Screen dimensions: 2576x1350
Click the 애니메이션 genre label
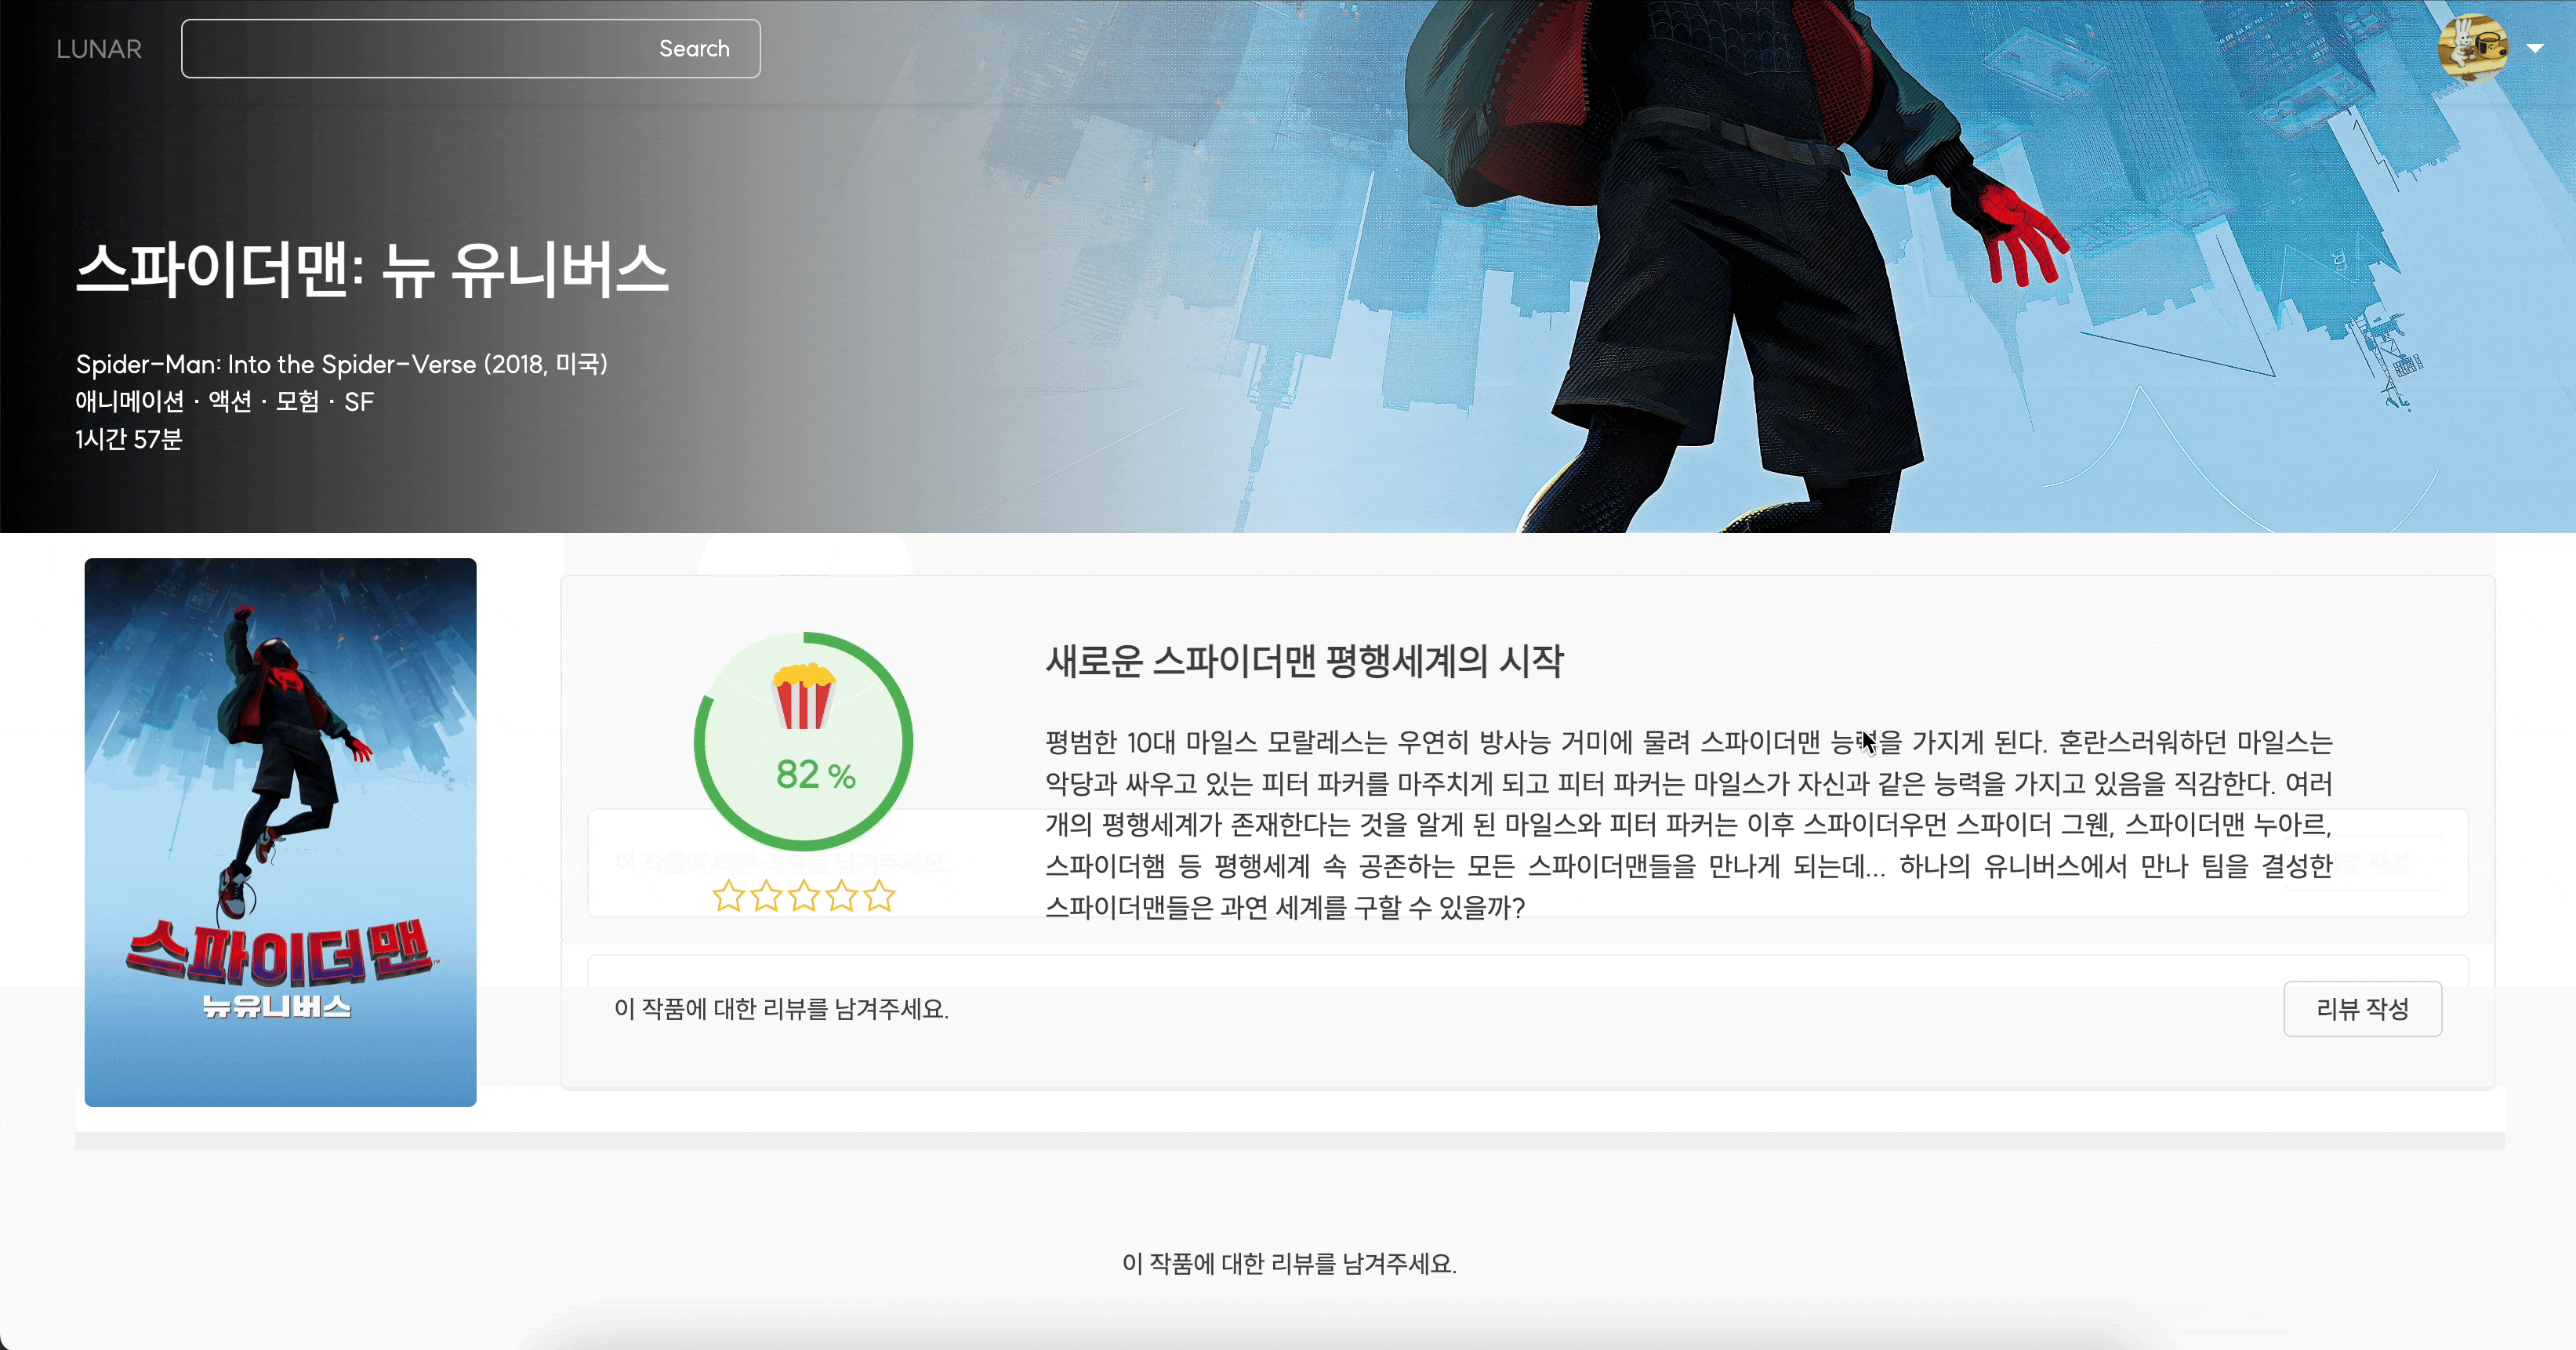click(x=130, y=402)
